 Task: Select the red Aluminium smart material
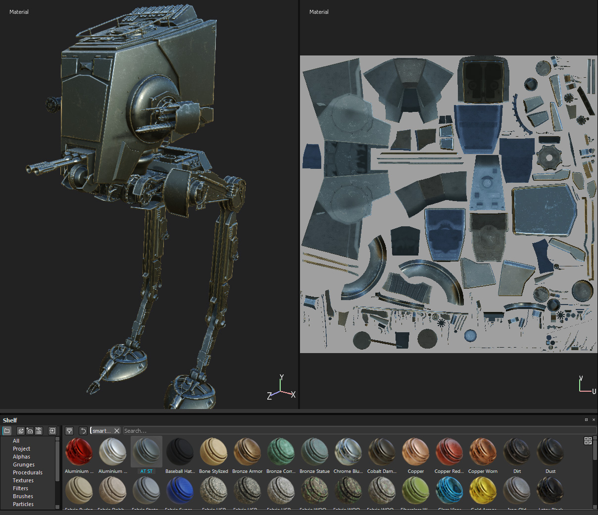coord(79,456)
